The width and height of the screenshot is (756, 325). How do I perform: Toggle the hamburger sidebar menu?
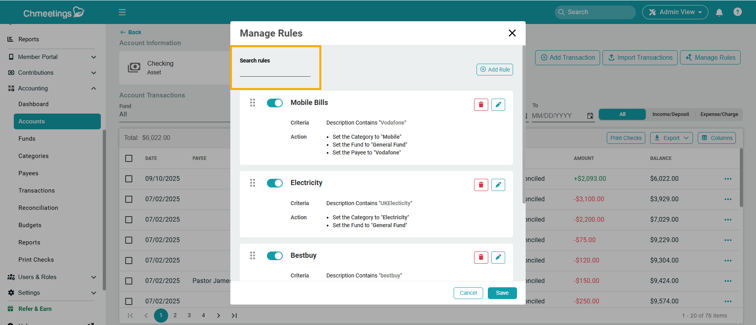(x=122, y=12)
